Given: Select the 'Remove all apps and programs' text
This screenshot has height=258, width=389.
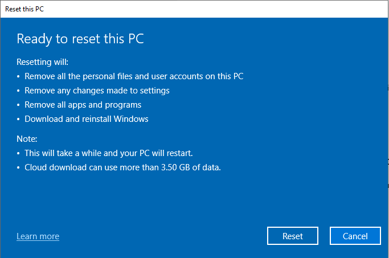Looking at the screenshot, I should [83, 105].
